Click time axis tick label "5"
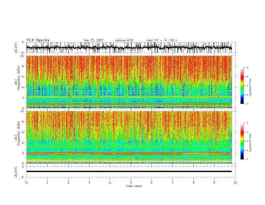 [131, 183]
